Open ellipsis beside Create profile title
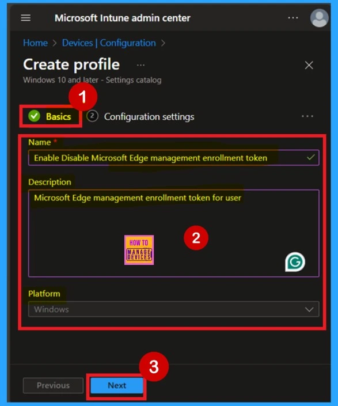The height and width of the screenshot is (406, 338). pos(141,65)
